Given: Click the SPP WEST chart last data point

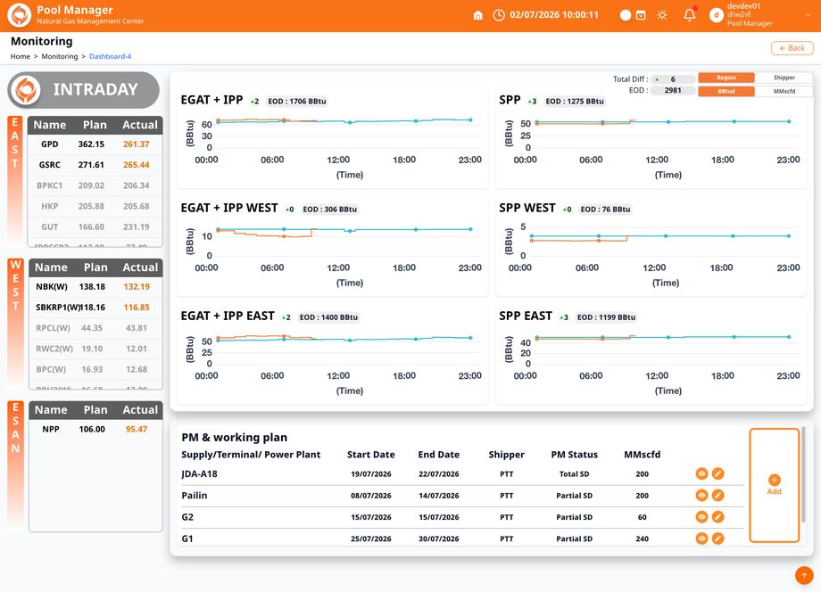Looking at the screenshot, I should [x=789, y=236].
